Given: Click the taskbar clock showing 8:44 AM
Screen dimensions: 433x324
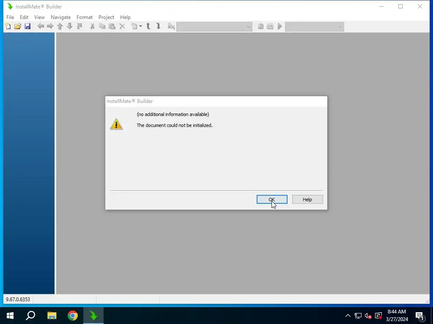Looking at the screenshot, I should (x=397, y=316).
